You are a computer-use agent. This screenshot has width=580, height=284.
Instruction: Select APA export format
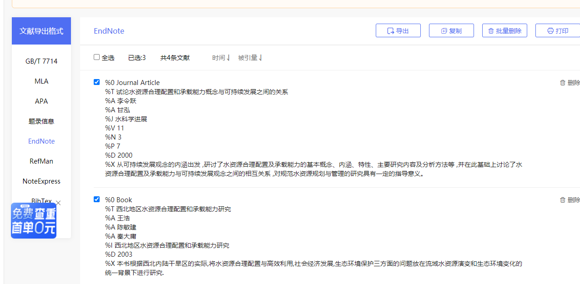tap(41, 101)
